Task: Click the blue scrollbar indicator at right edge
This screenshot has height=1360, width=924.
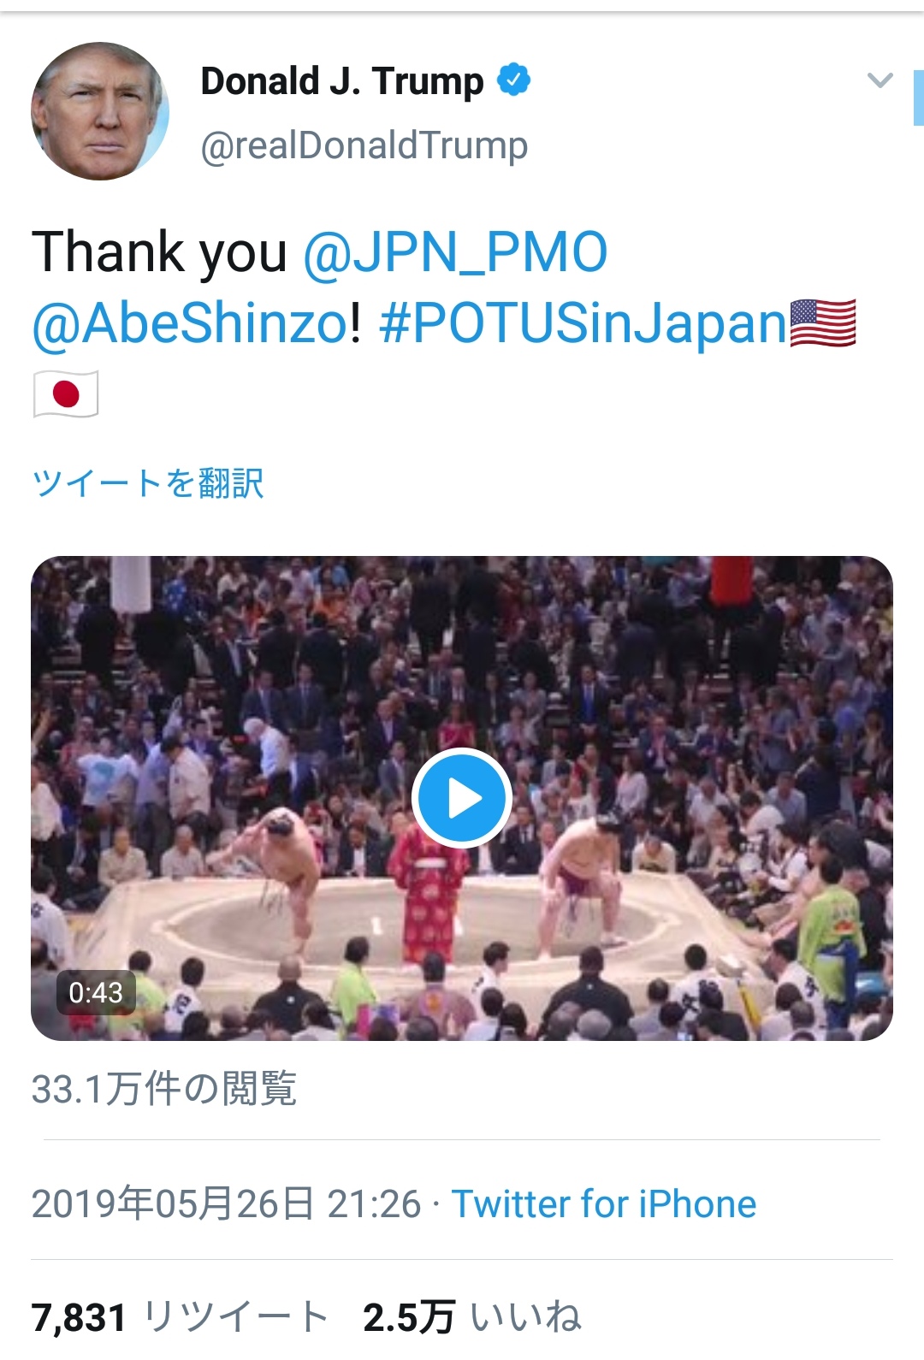Action: (918, 98)
